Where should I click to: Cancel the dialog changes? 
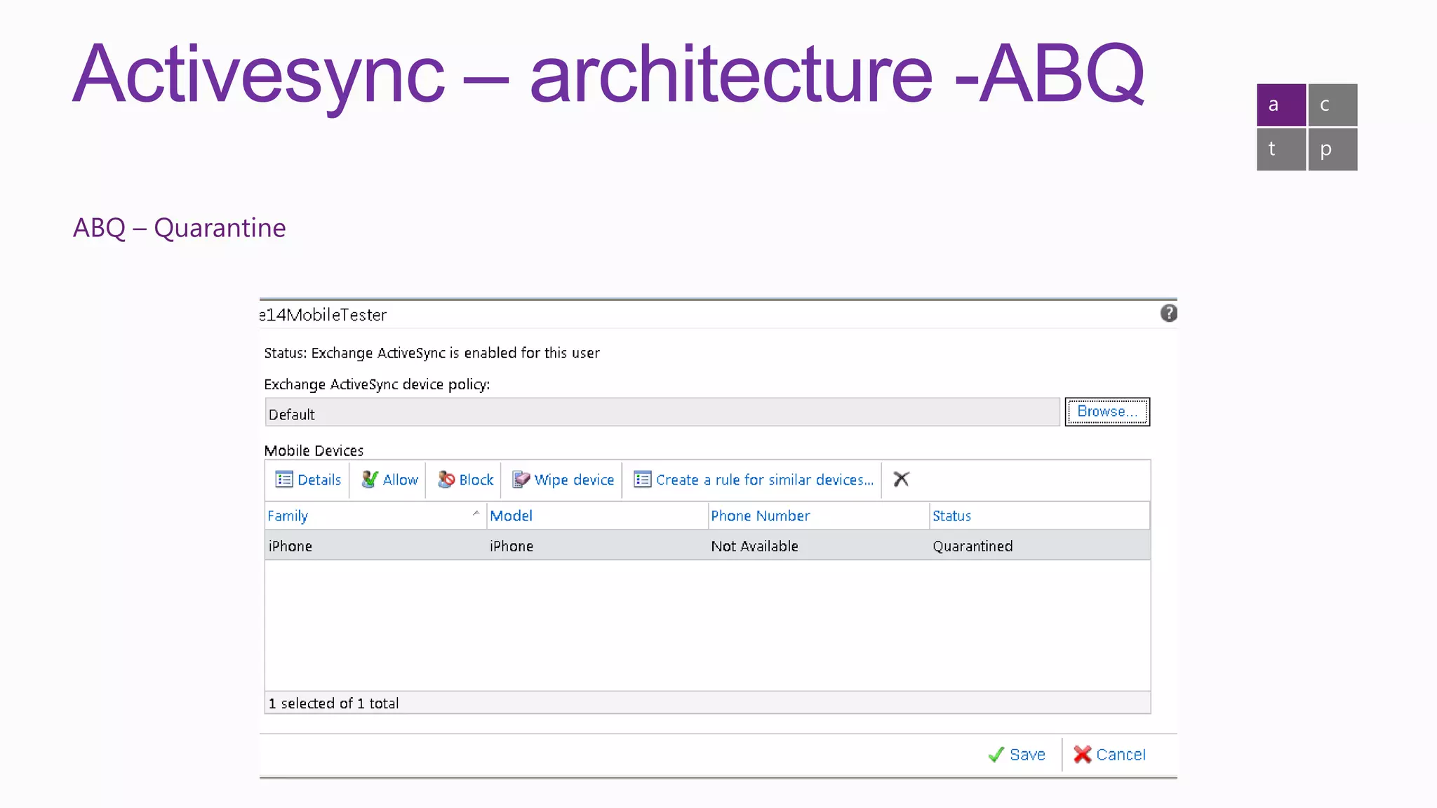pyautogui.click(x=1109, y=755)
